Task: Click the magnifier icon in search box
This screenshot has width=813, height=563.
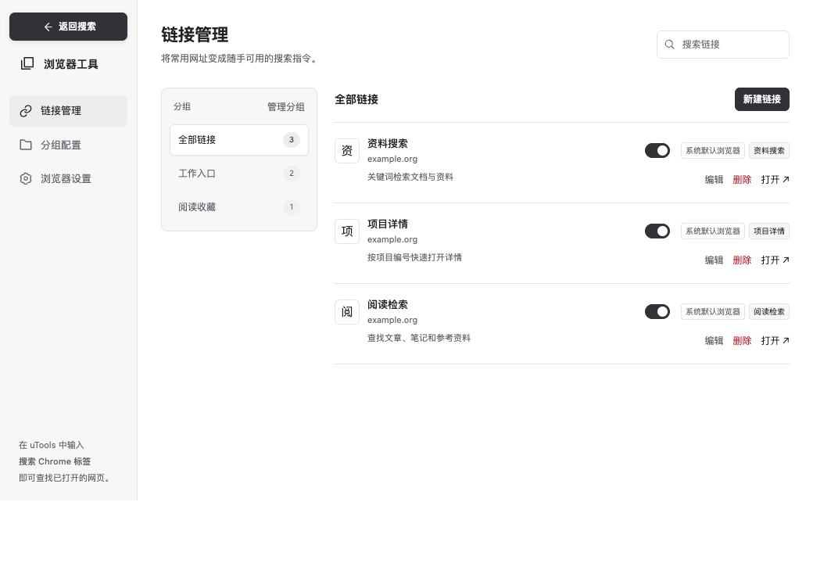Action: [x=670, y=45]
